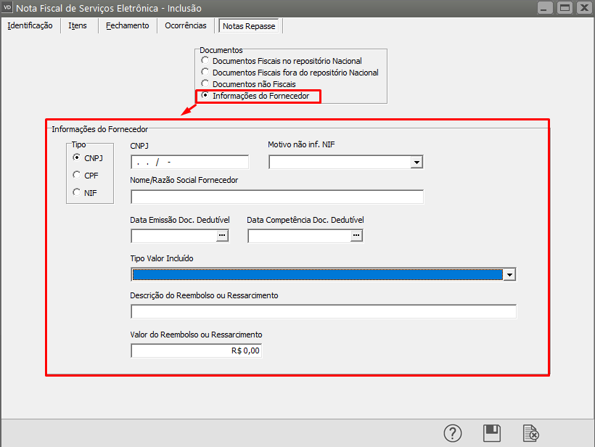Select Documentos Fiscais no repositório Nacional

[x=205, y=61]
